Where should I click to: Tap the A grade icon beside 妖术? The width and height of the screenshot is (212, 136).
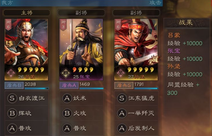(x=67, y=98)
